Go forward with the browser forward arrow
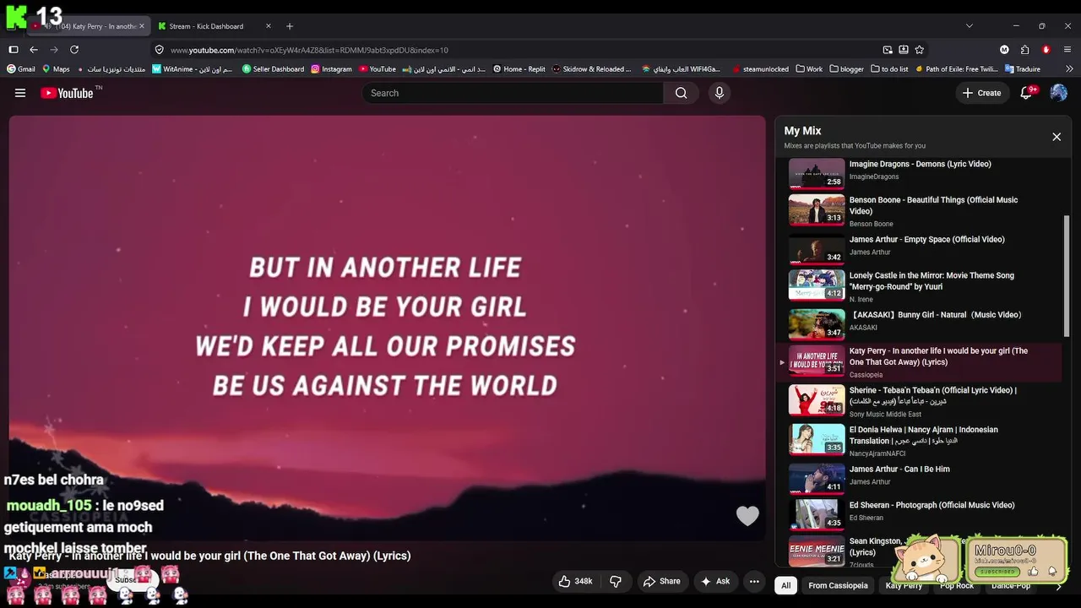This screenshot has height=608, width=1081. (x=54, y=50)
